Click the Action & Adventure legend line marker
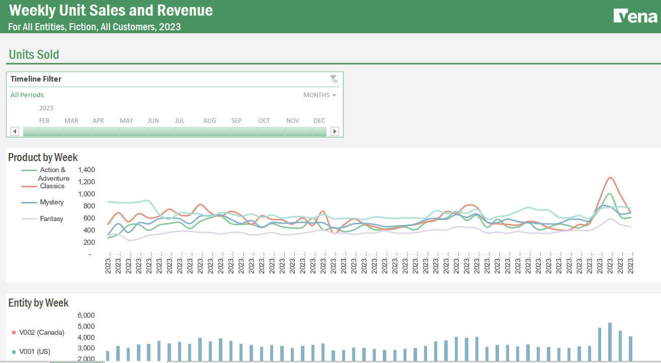This screenshot has width=661, height=363. 29,170
